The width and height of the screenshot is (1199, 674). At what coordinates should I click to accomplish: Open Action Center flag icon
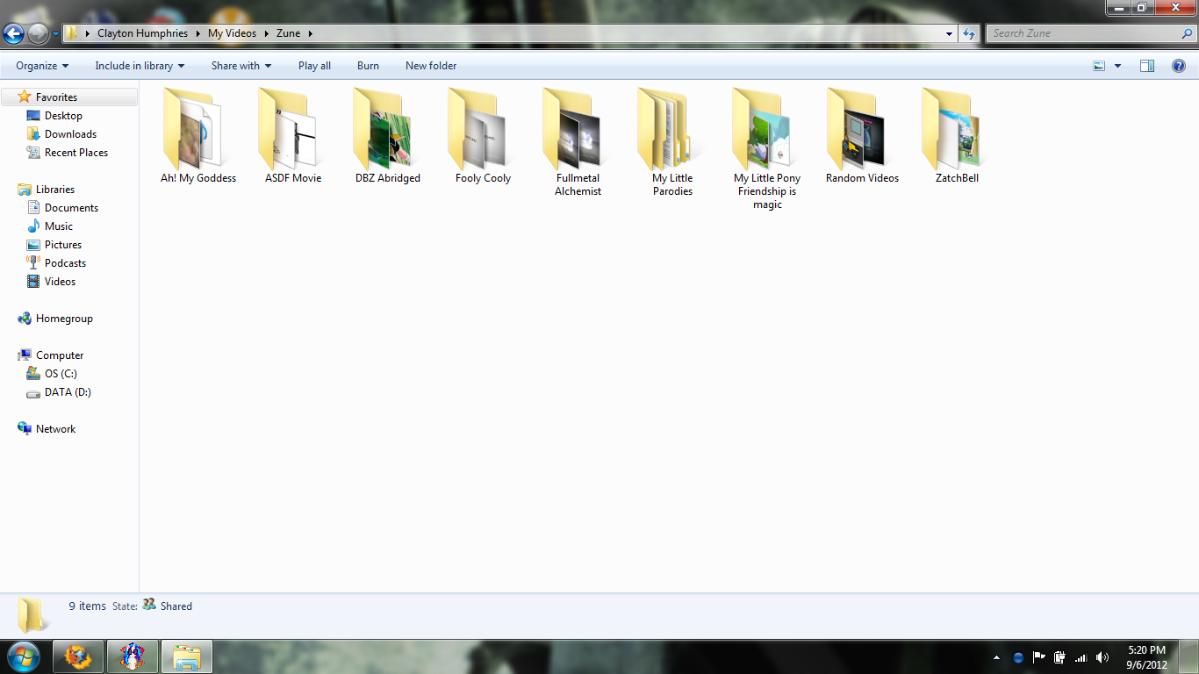(x=1039, y=657)
